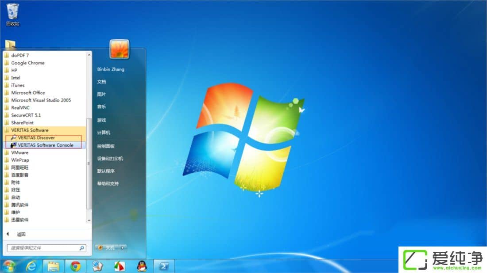Click the Windows Start orb
This screenshot has width=487, height=273.
tap(8, 266)
